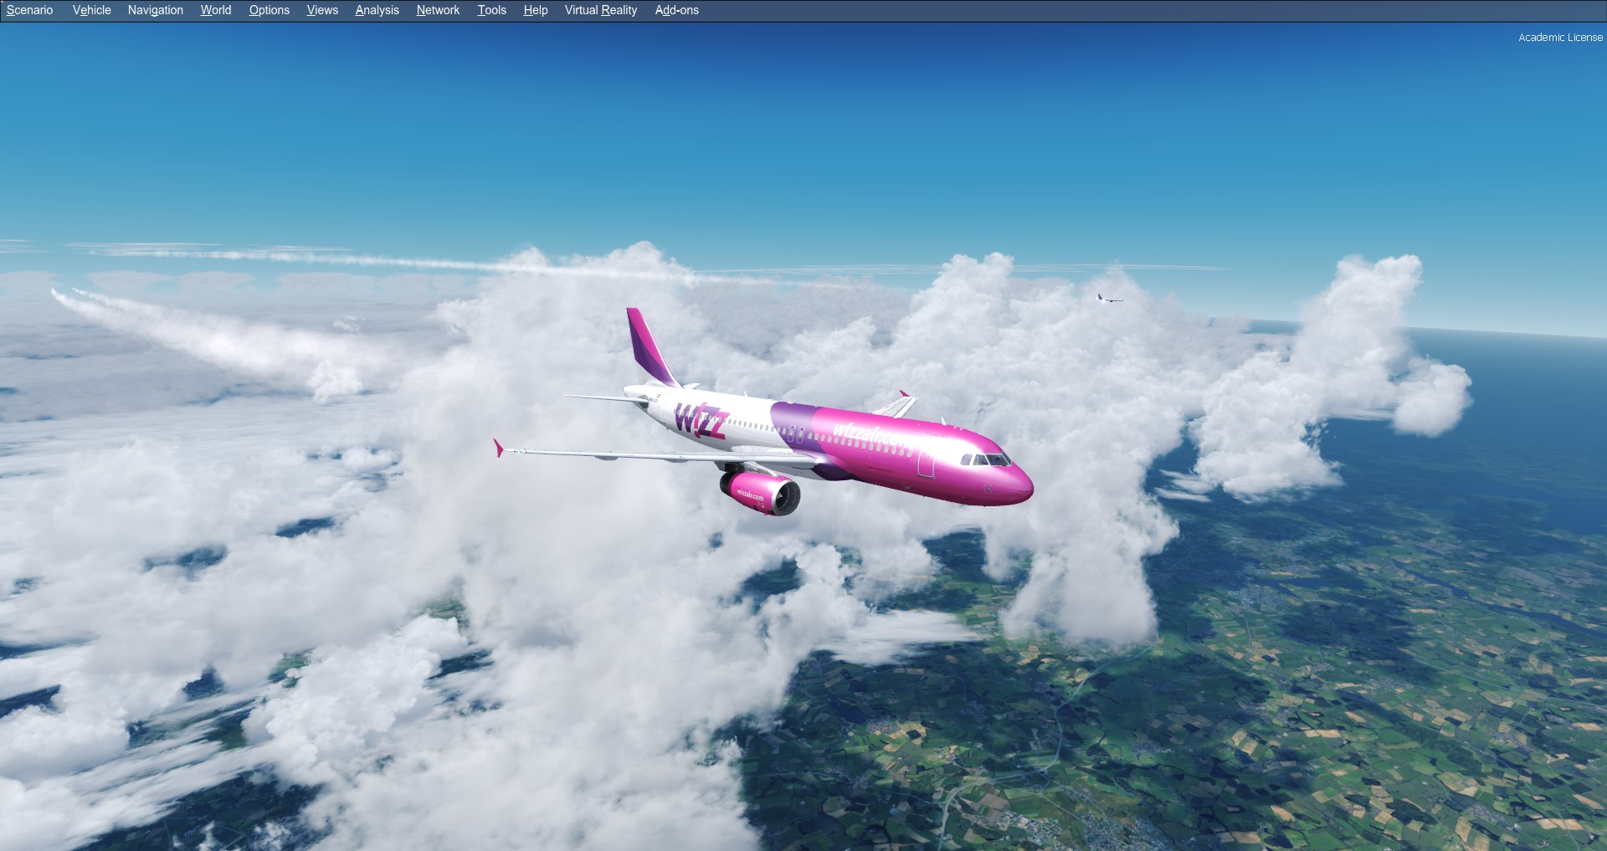Open the Options menu
Image resolution: width=1607 pixels, height=851 pixels.
click(270, 10)
